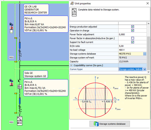Toggle Operation in charge checkbox
This screenshot has height=130, width=151.
(x=133, y=31)
